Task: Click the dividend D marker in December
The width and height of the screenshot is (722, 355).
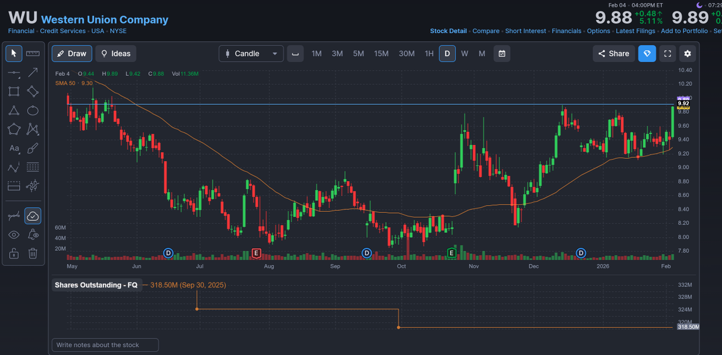Action: pyautogui.click(x=581, y=253)
